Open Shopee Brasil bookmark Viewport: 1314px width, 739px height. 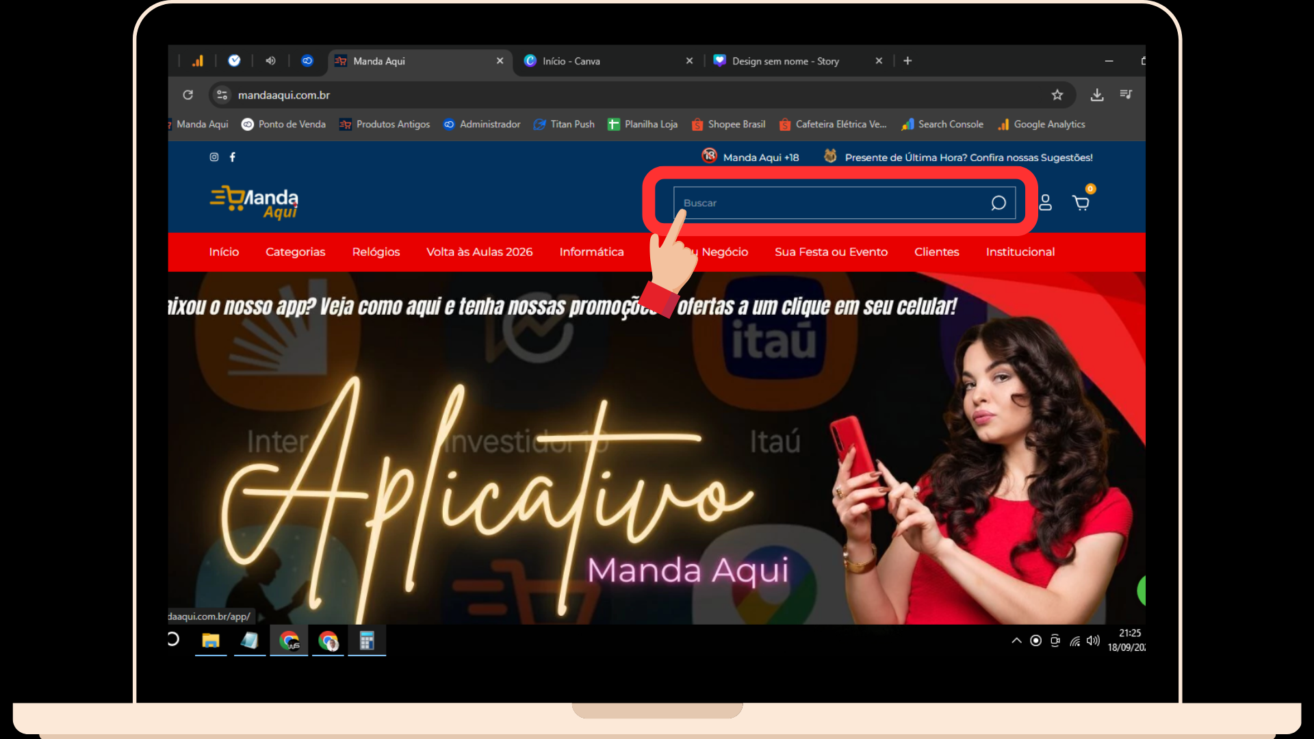tap(728, 125)
